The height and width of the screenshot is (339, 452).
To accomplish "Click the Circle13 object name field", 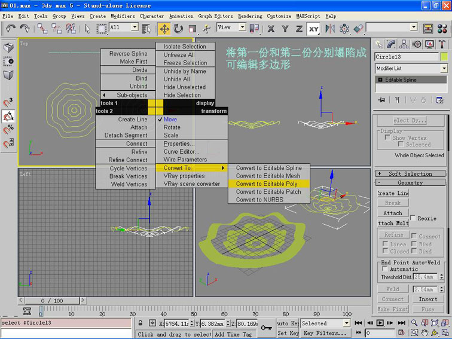I will (407, 56).
